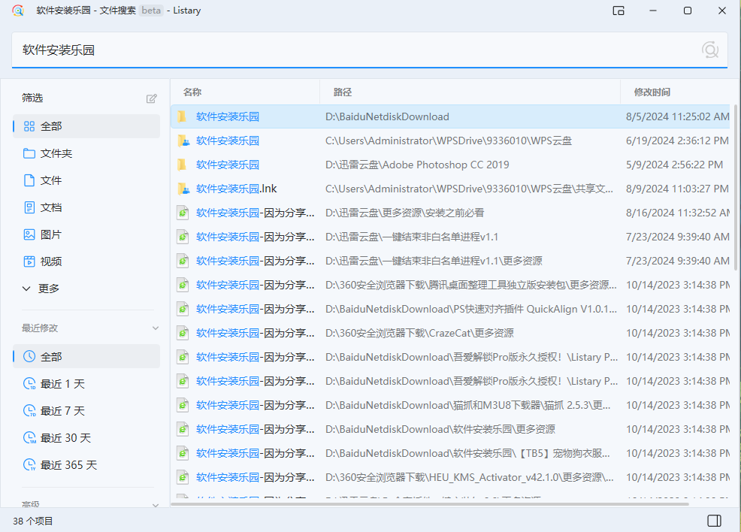The image size is (741, 532).
Task: Collapse the 最近修改 section
Action: tap(156, 328)
